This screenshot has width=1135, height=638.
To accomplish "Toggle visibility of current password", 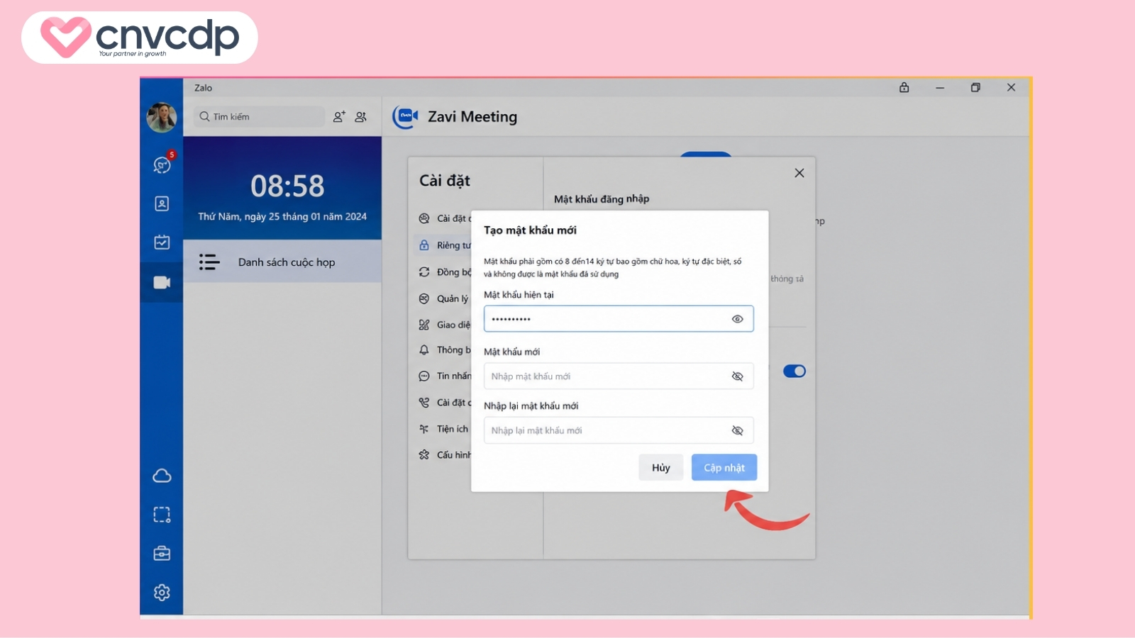I will 738,319.
